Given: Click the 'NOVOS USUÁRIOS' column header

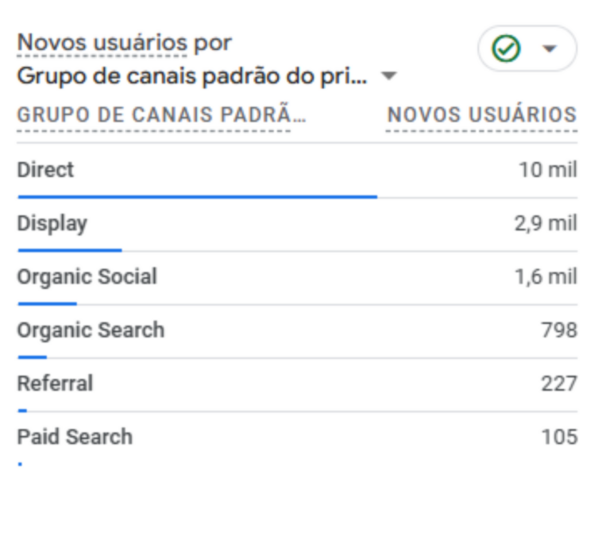Looking at the screenshot, I should click(x=481, y=115).
